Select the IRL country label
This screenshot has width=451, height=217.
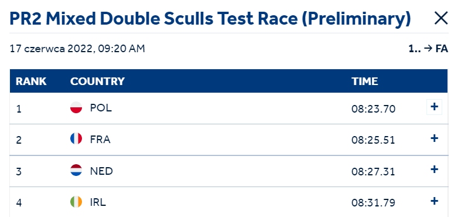98,202
